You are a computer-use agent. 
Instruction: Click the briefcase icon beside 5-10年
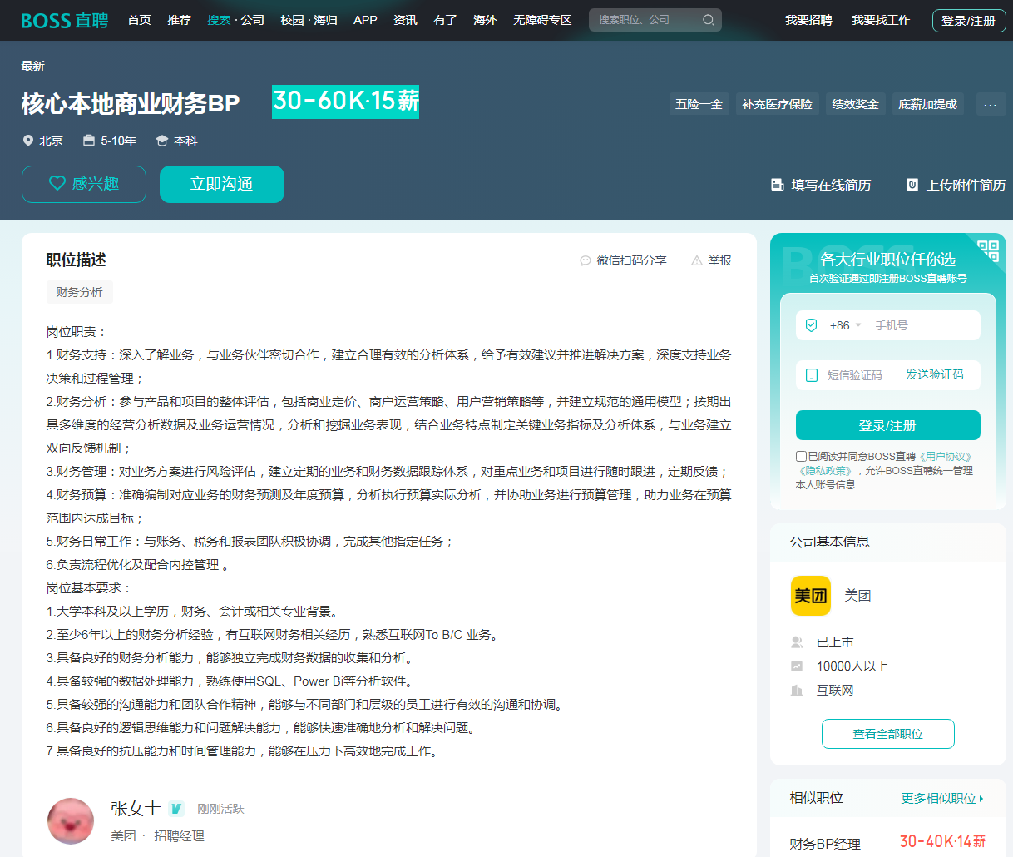89,141
